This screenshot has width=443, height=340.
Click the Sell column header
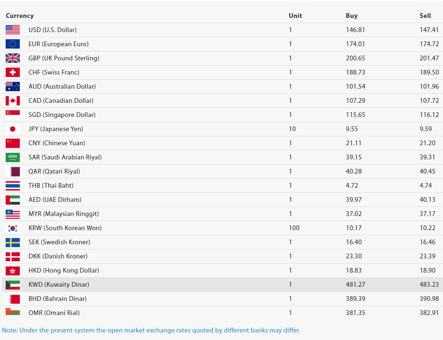click(x=425, y=16)
